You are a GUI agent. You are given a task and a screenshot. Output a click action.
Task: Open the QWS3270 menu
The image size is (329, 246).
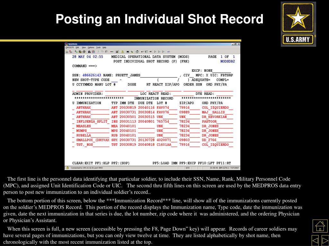[x=69, y=47]
